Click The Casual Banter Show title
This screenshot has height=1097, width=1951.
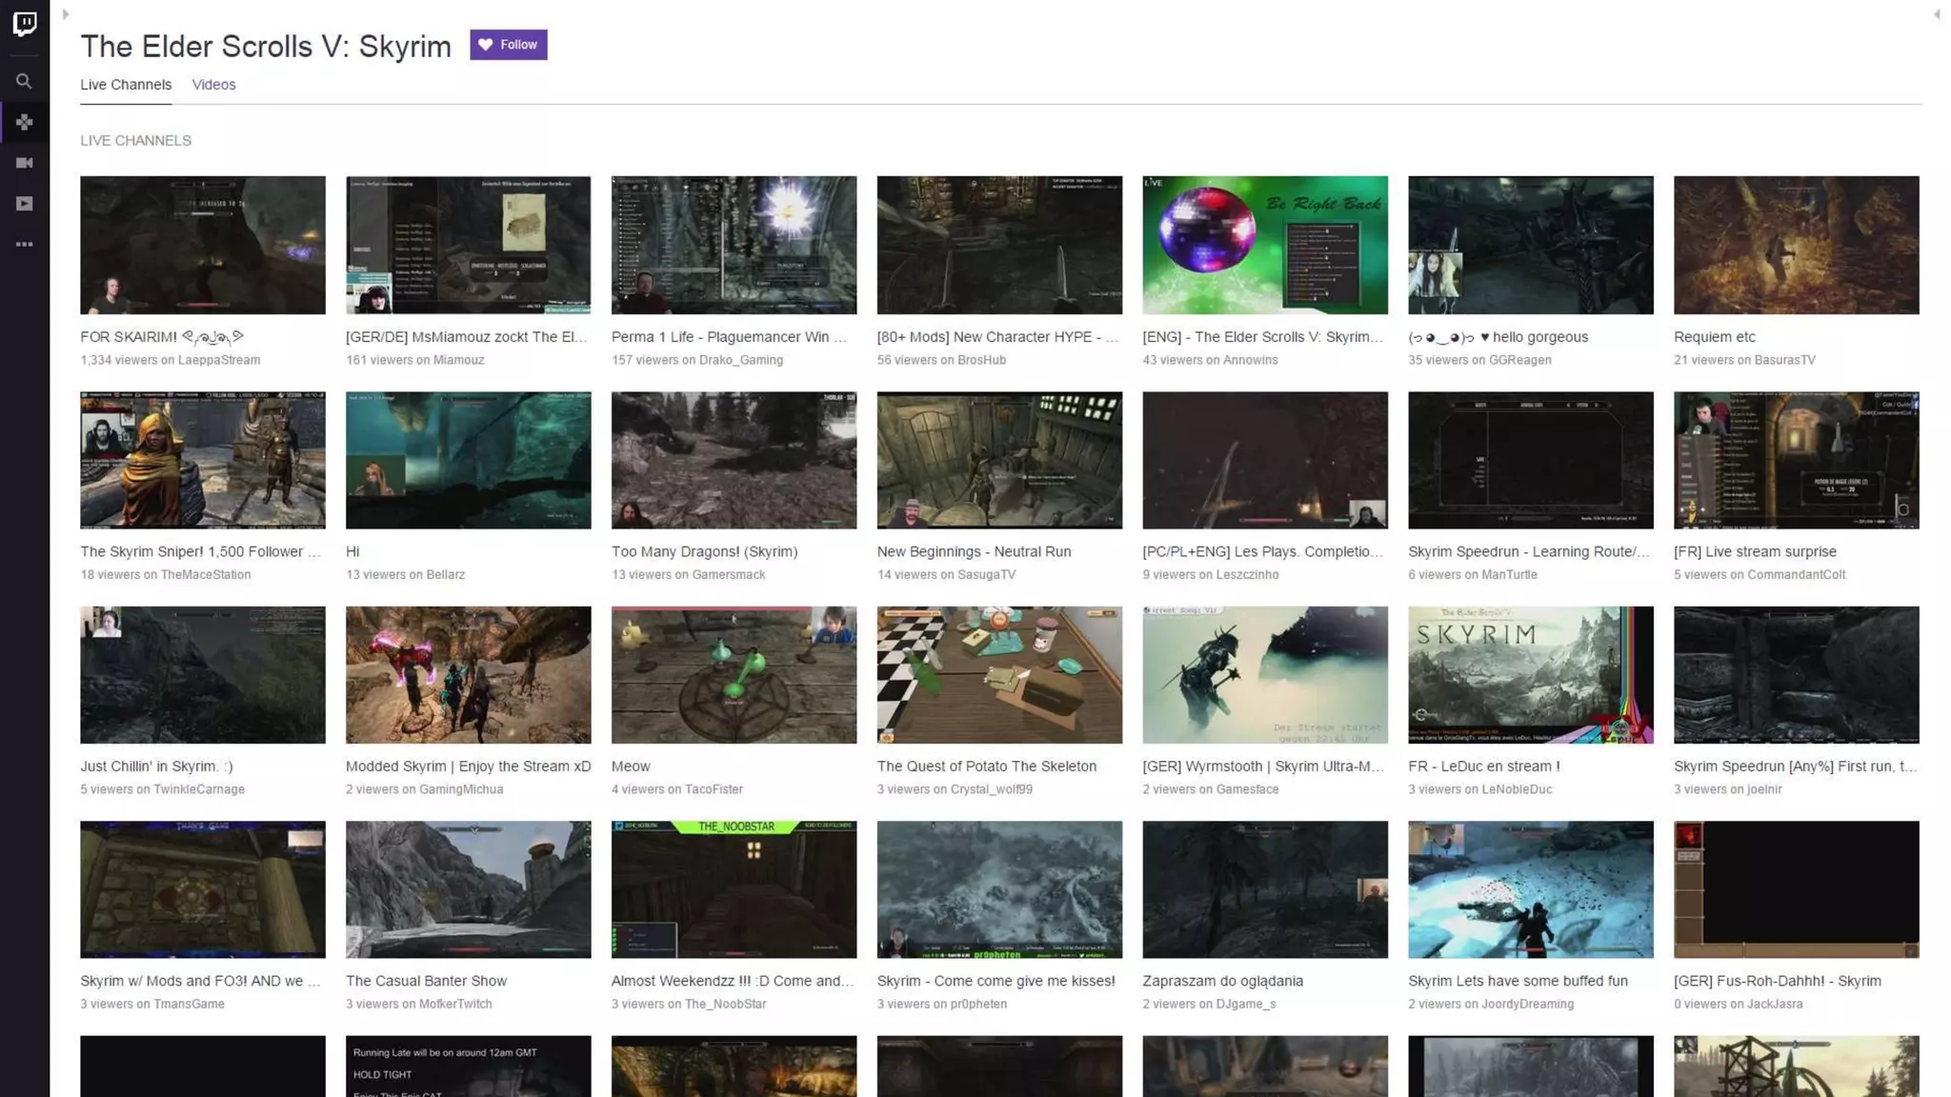click(426, 981)
